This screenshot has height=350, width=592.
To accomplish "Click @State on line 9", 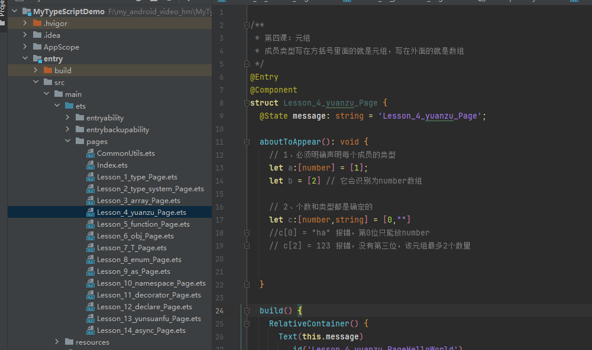I will 273,116.
